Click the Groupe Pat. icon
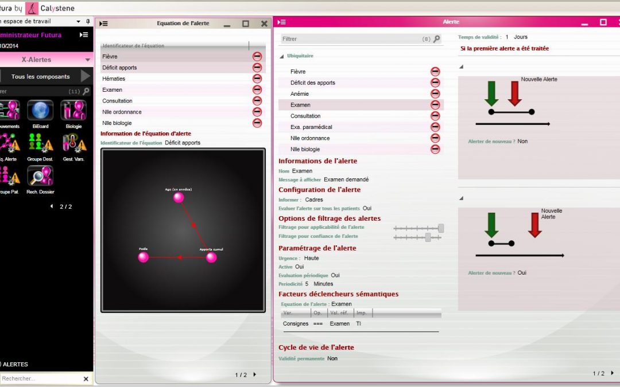 click(10, 177)
